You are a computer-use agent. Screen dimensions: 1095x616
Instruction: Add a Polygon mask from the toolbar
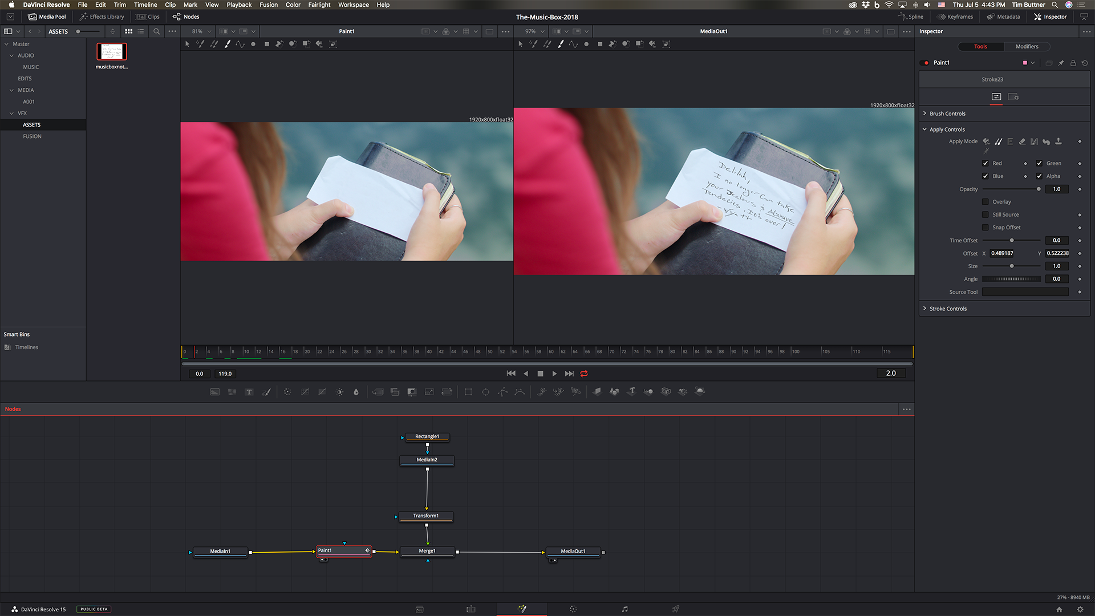502,392
